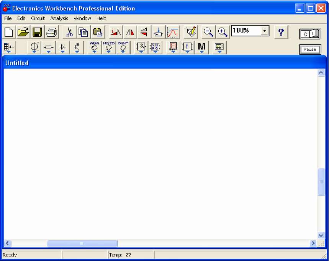The width and height of the screenshot is (329, 261).
Task: Open the Transistors parts bin
Action: pos(77,47)
